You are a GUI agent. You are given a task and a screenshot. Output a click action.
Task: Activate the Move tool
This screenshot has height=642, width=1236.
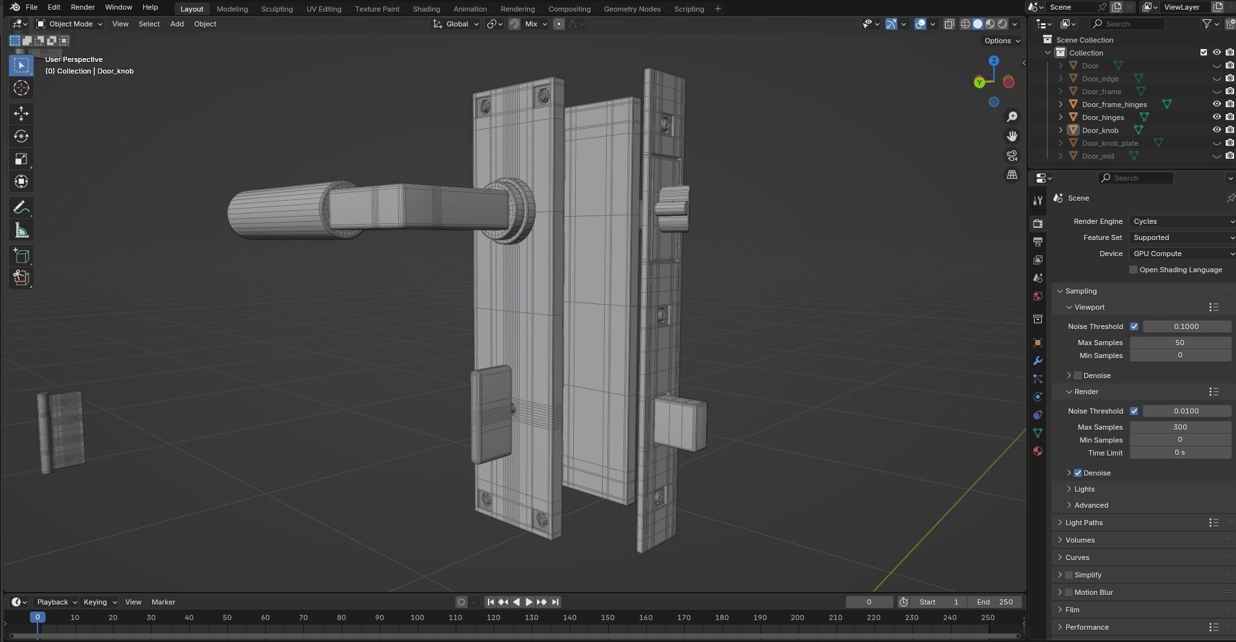pos(21,114)
